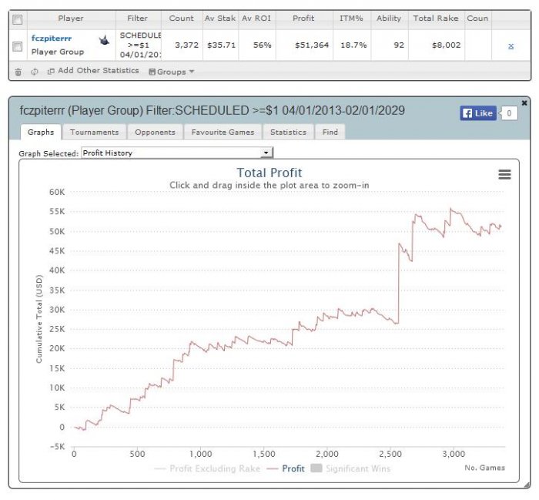Close the player details panel
This screenshot has width=539, height=500.
[x=524, y=102]
